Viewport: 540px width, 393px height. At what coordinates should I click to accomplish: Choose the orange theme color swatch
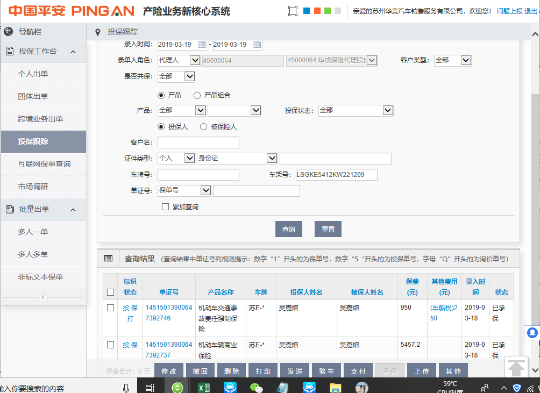click(317, 11)
